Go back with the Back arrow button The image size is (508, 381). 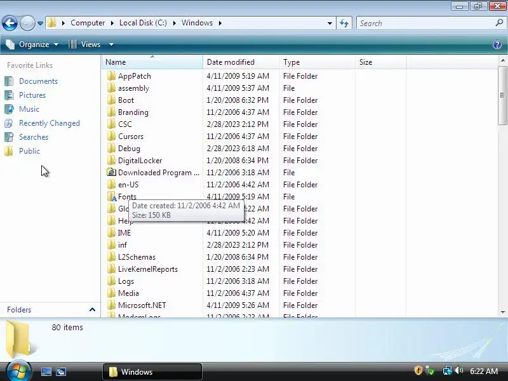(x=10, y=23)
